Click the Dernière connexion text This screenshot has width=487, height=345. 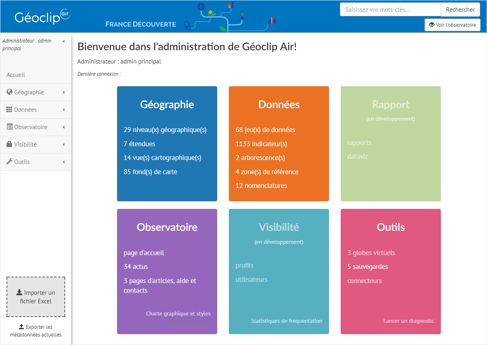(x=99, y=74)
